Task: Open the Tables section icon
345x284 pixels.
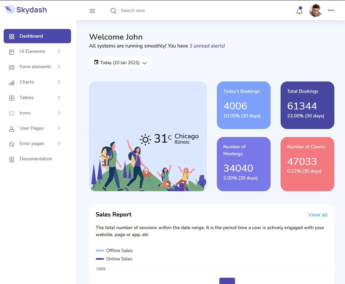Action: (x=12, y=97)
